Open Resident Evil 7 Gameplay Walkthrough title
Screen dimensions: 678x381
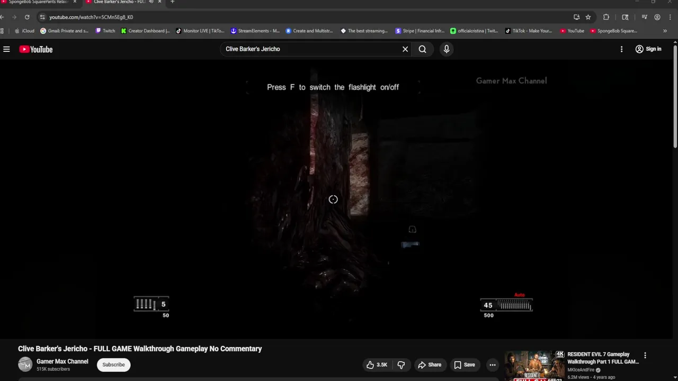pos(603,358)
